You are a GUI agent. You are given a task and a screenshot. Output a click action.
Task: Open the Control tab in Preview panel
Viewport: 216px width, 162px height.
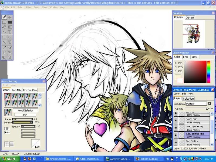coord(190,18)
